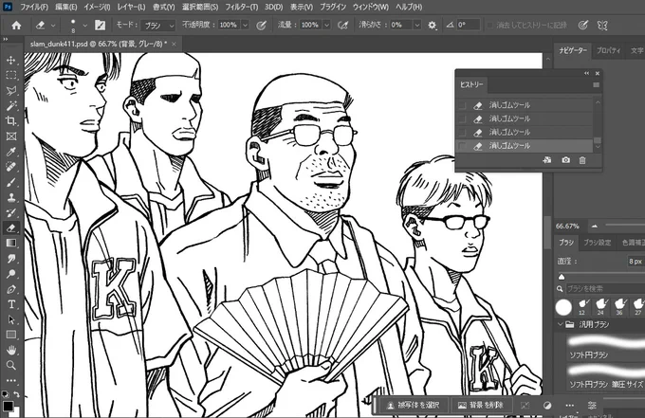
Task: Switch to the ブラシ設定 tab
Action: coord(598,243)
